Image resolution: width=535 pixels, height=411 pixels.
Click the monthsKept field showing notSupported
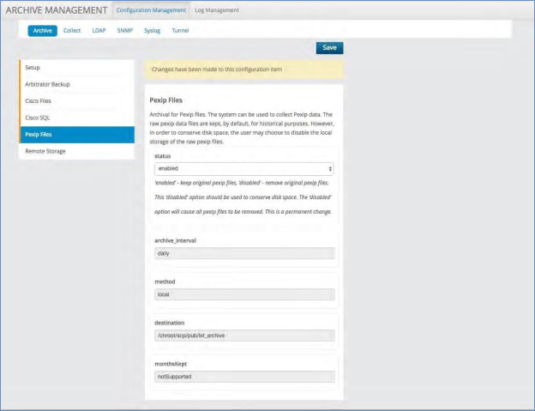tap(243, 376)
